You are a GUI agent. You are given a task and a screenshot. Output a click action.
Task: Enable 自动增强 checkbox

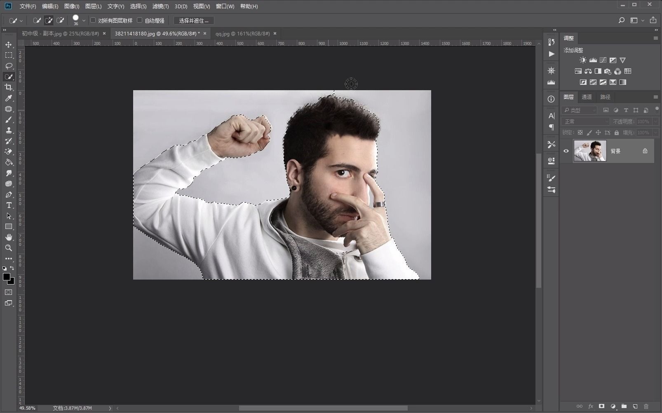(x=140, y=20)
